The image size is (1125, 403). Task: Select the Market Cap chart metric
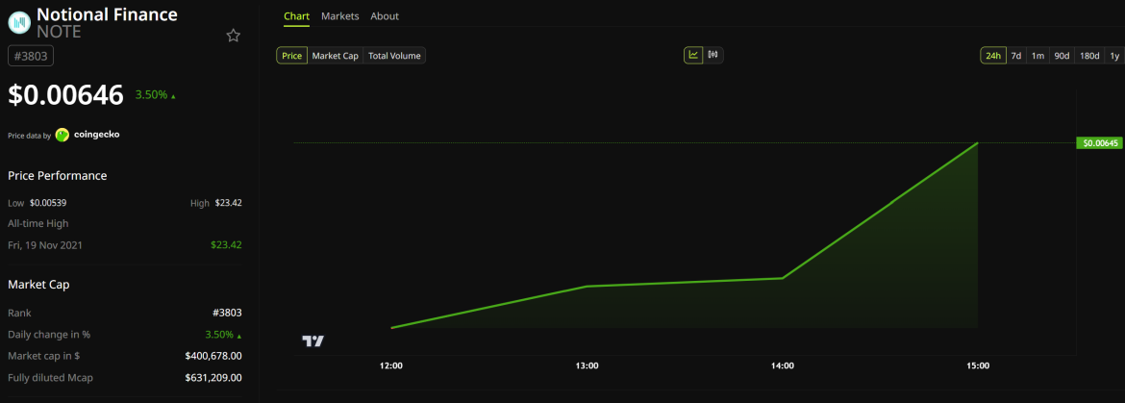tap(335, 55)
